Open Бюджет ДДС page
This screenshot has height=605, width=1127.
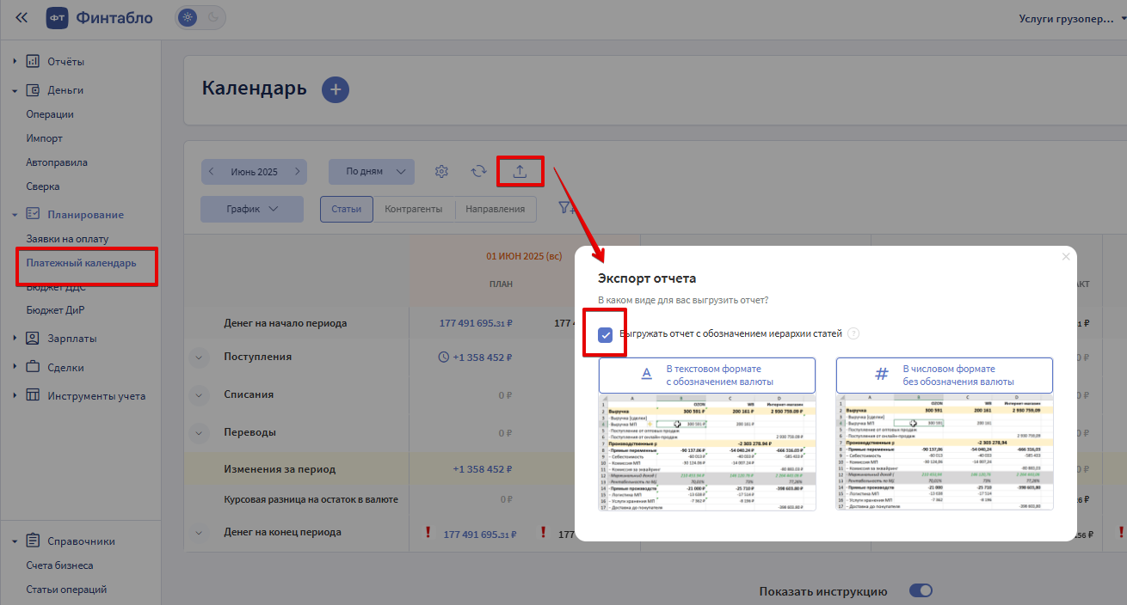(55, 287)
